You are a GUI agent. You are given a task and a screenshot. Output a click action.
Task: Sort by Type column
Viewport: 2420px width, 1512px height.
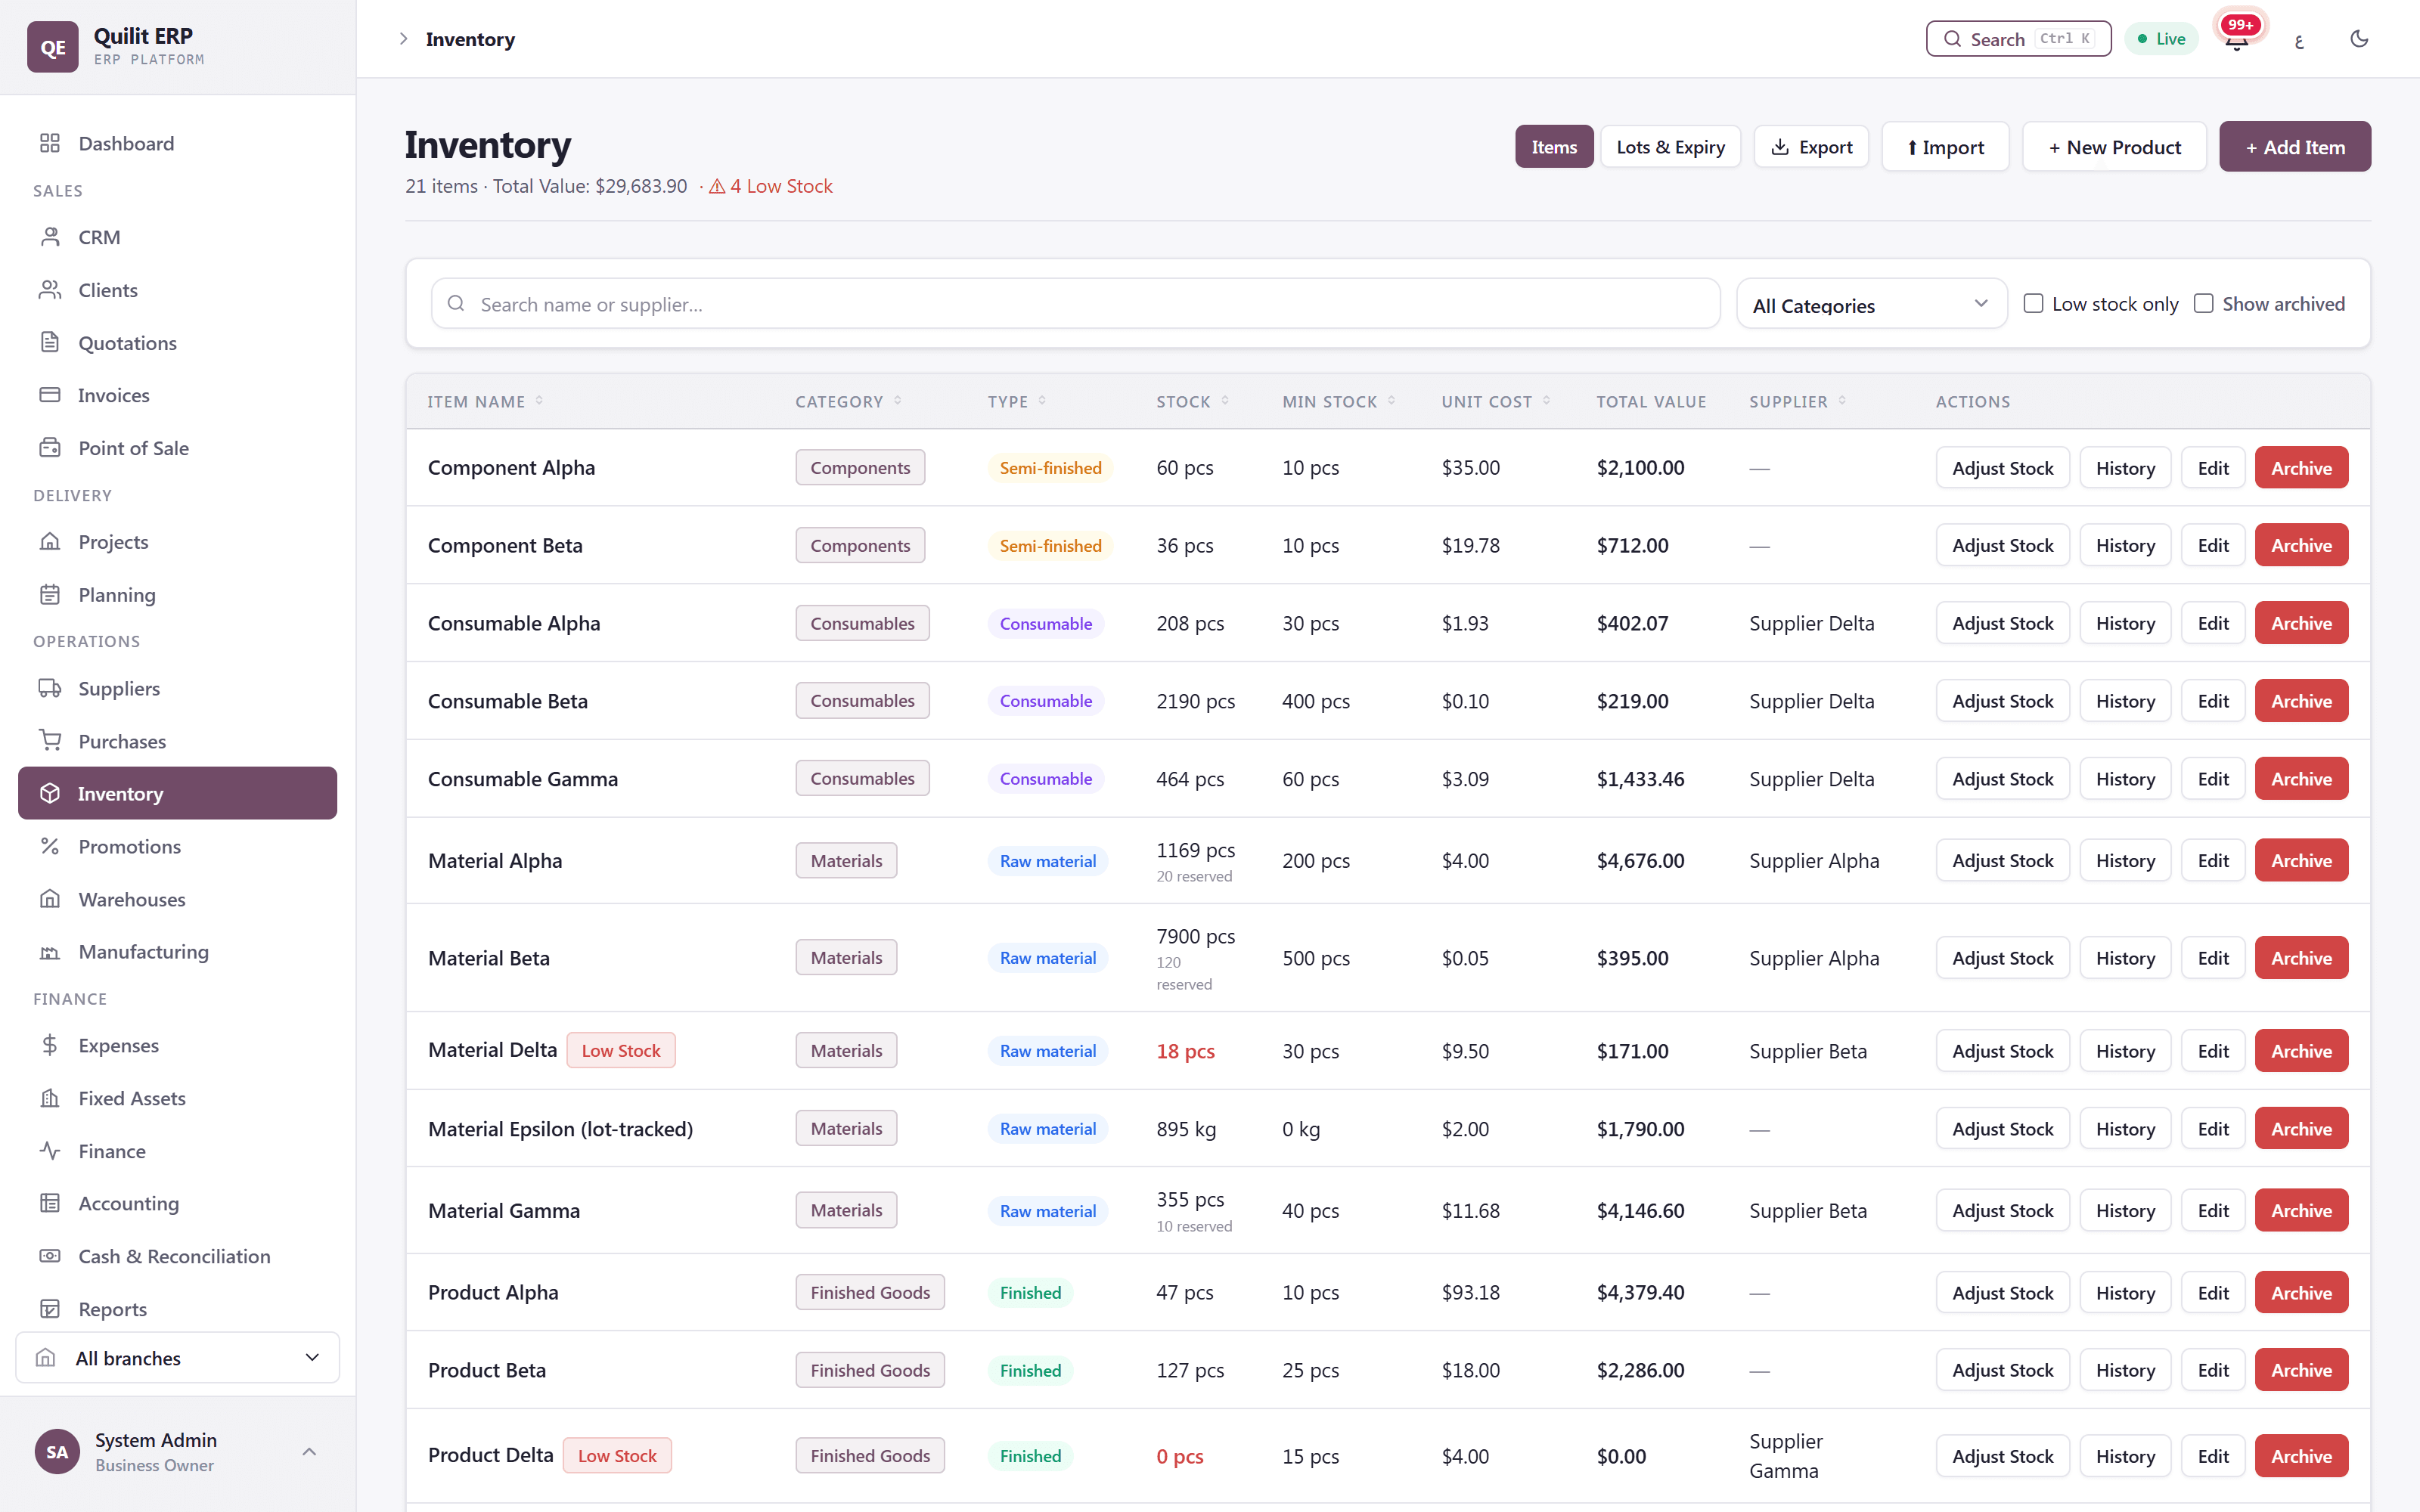coord(1017,401)
